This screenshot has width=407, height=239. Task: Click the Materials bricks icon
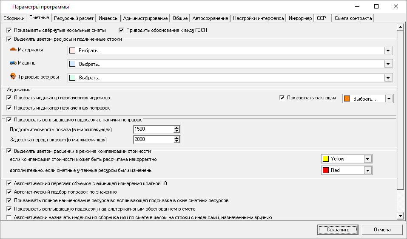click(x=13, y=50)
